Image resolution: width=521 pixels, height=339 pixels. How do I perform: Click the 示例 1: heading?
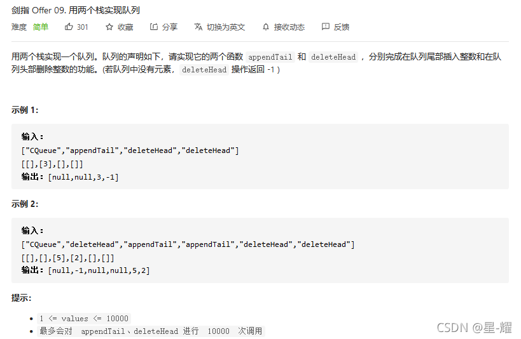[25, 110]
